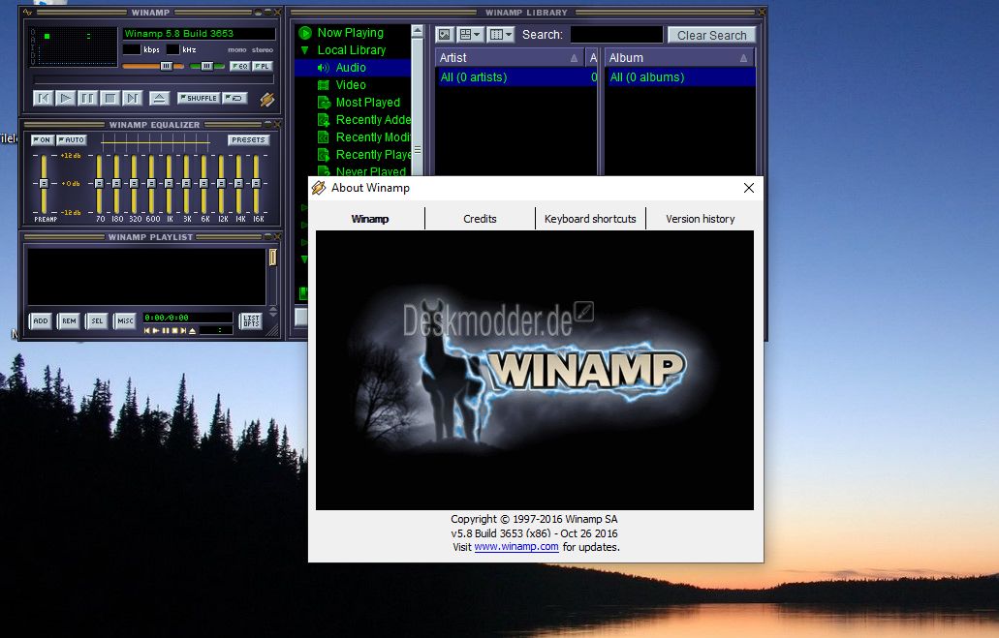Click the 3K equalizer band slider
Viewport: 999px width, 638px height.
tap(186, 183)
